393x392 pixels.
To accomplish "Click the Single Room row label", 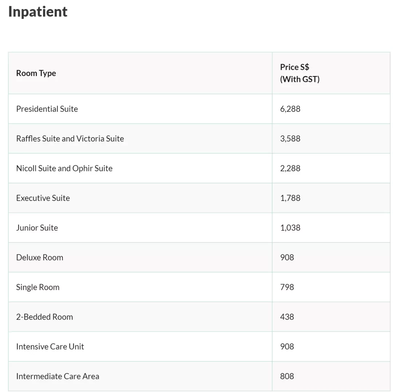I will 38,287.
